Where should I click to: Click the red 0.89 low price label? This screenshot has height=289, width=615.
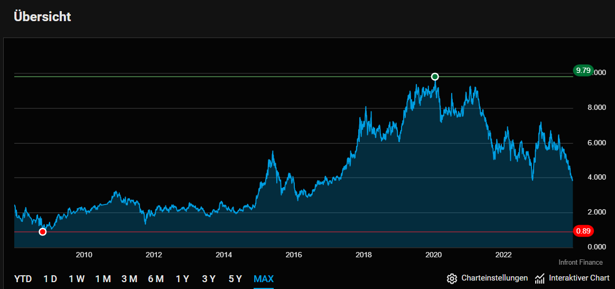(583, 231)
